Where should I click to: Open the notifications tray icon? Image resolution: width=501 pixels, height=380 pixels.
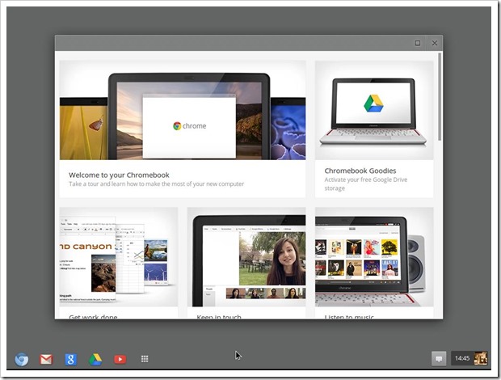pos(439,359)
